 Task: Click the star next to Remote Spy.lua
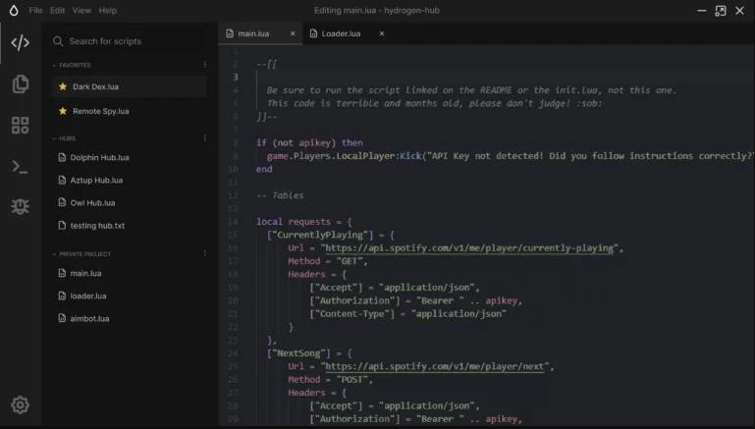click(63, 111)
